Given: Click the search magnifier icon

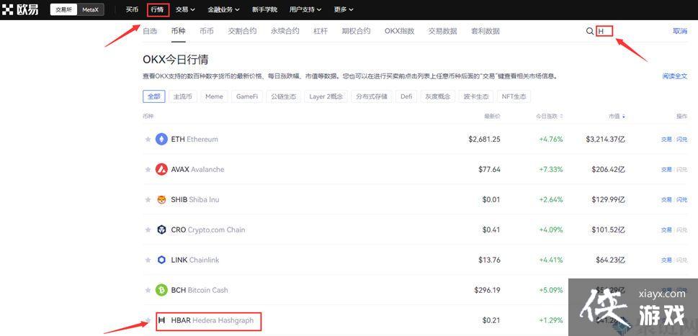Looking at the screenshot, I should (x=590, y=32).
